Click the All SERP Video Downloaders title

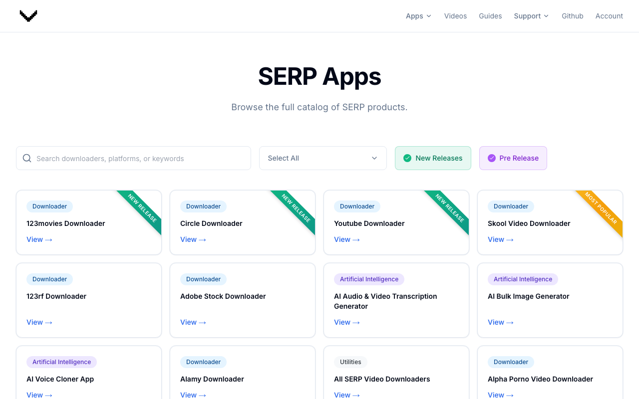point(382,379)
